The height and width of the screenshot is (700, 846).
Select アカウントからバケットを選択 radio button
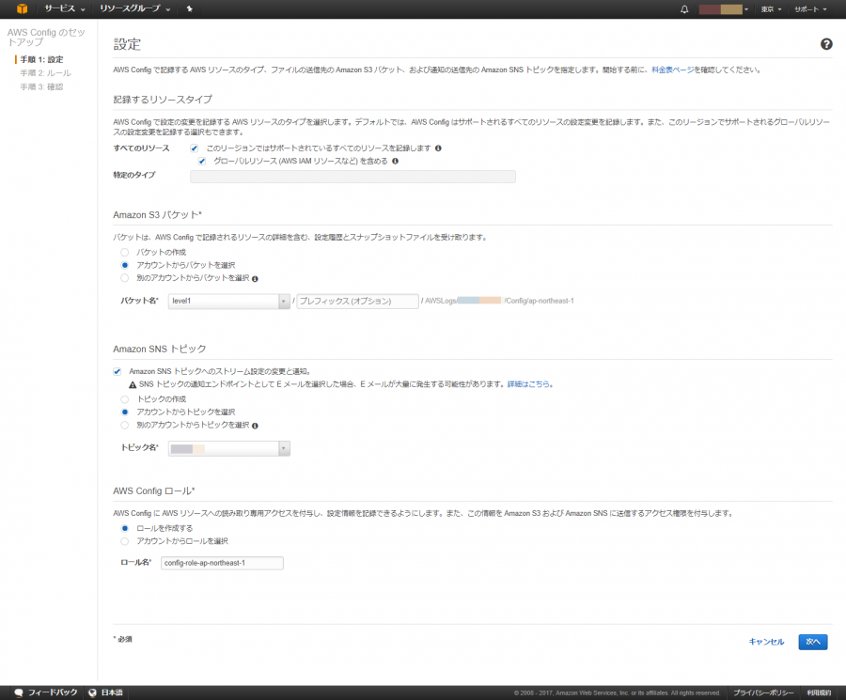click(x=125, y=265)
